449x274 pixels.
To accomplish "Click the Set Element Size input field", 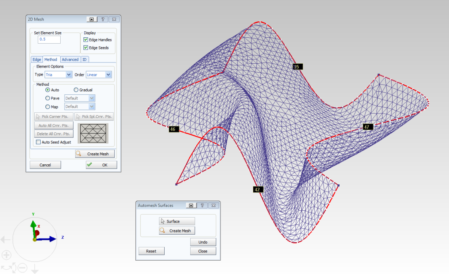I will pos(49,39).
